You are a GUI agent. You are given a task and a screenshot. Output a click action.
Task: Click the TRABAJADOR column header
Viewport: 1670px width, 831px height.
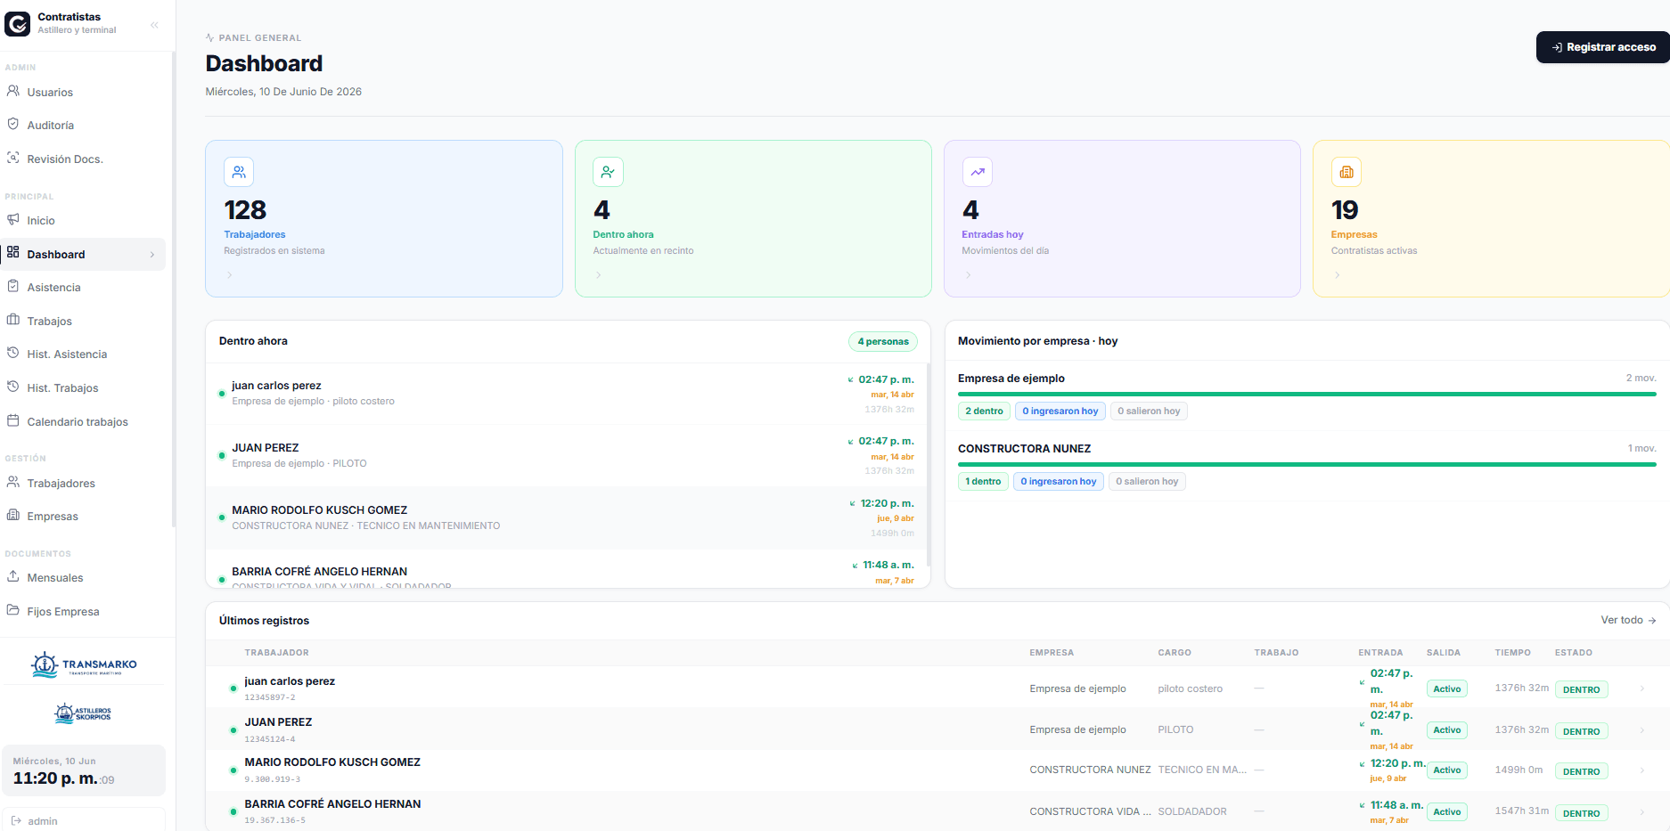click(276, 653)
